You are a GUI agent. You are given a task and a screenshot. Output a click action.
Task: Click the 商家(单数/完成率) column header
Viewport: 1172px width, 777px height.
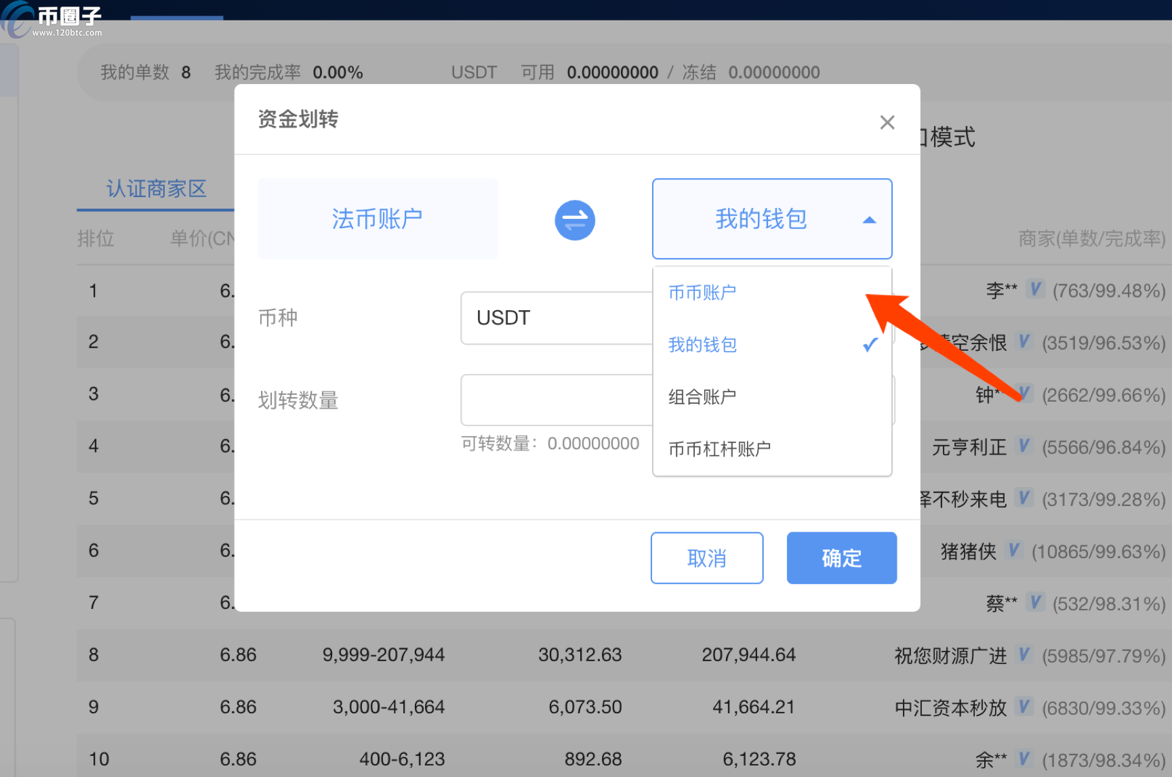[x=1092, y=238]
